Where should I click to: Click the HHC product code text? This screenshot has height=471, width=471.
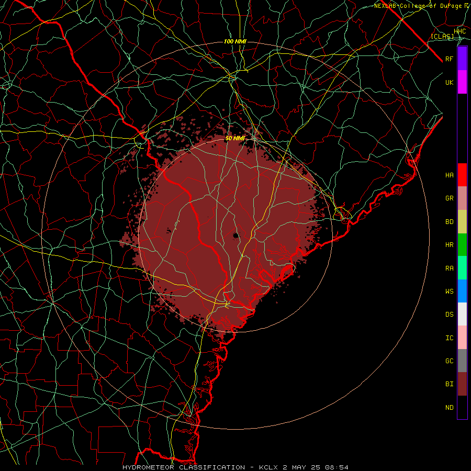click(460, 31)
